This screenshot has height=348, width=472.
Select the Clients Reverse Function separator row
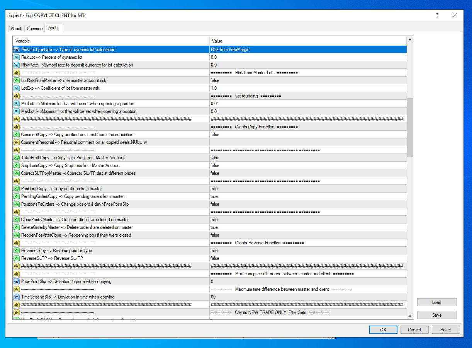[210, 243]
